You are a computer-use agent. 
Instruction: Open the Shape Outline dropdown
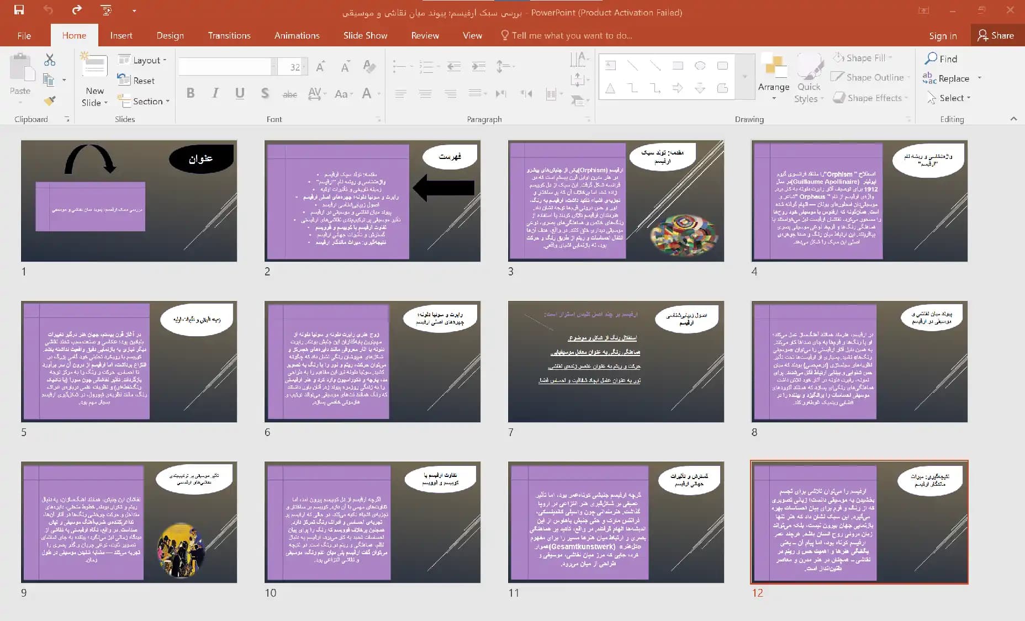coord(871,77)
